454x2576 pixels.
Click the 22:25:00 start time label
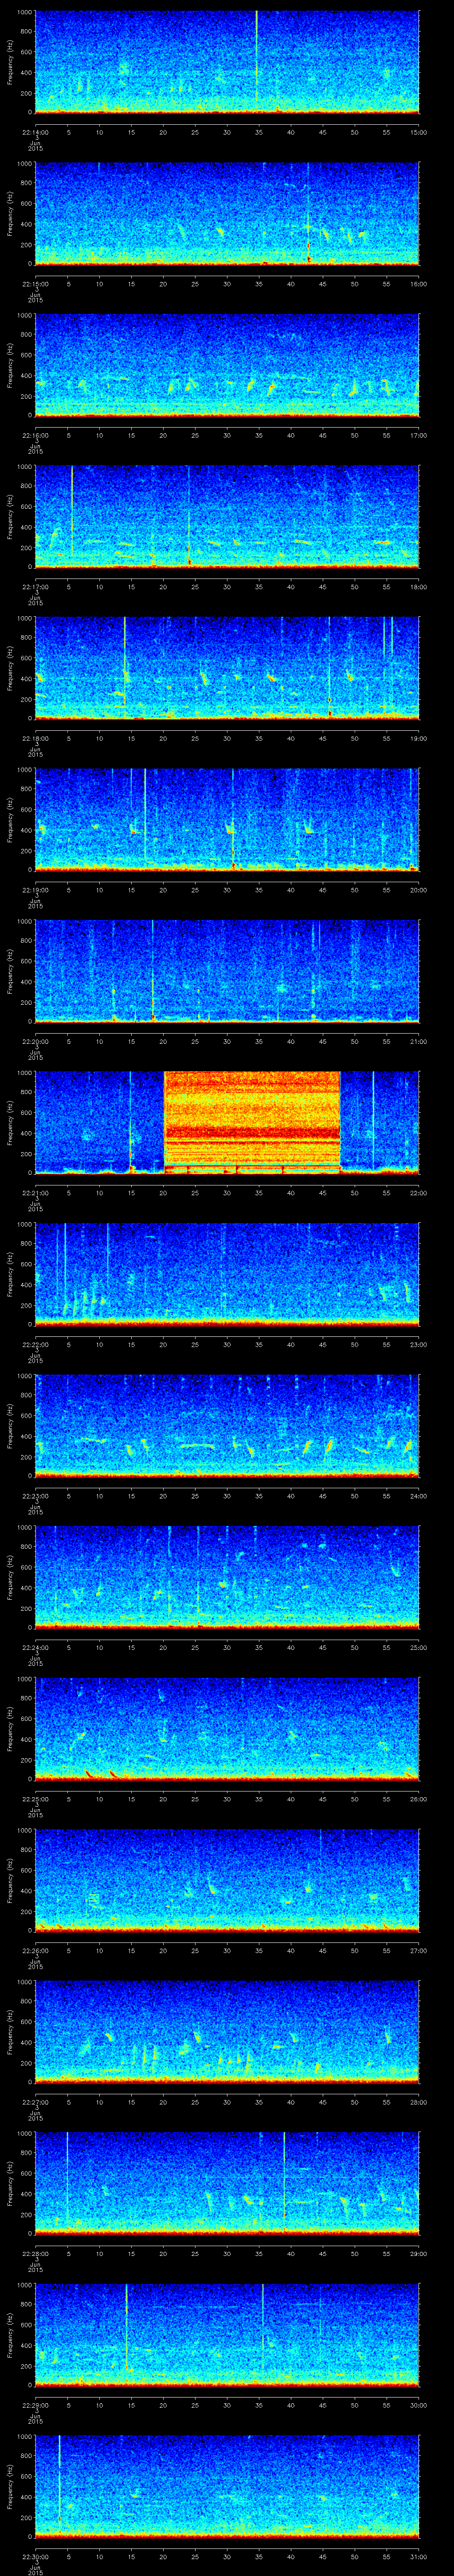35,1798
